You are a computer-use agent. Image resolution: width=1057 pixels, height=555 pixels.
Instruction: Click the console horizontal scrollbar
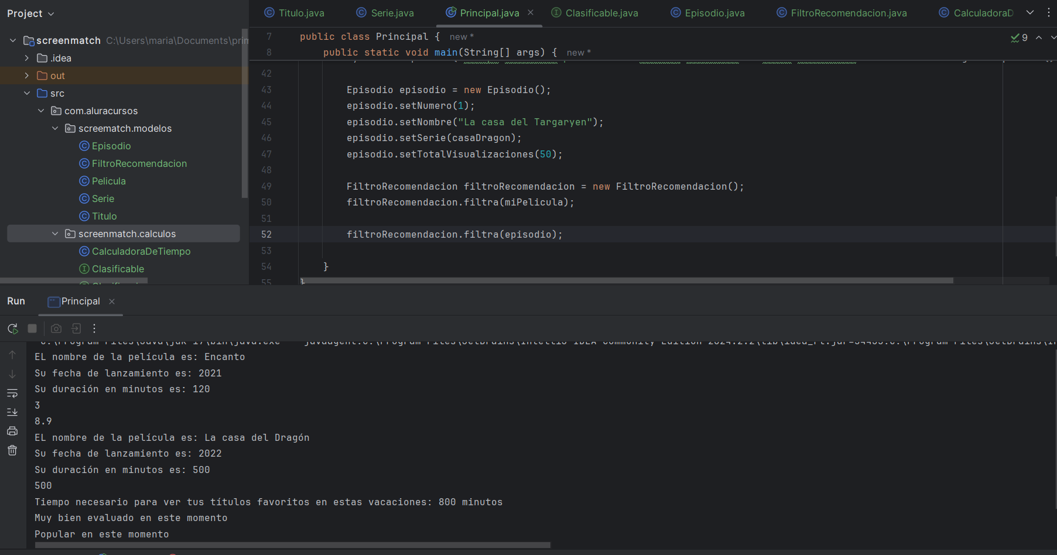(293, 544)
